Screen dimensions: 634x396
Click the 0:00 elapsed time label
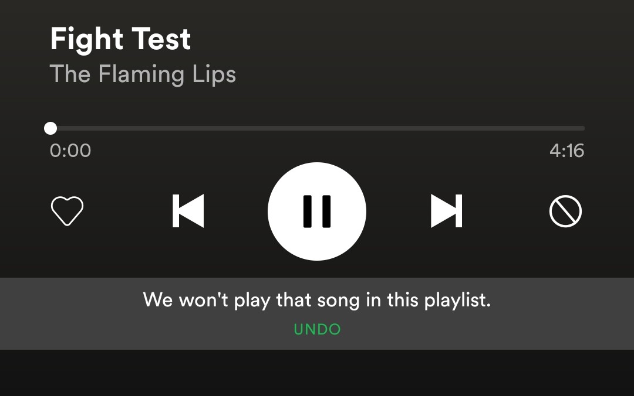pyautogui.click(x=70, y=151)
